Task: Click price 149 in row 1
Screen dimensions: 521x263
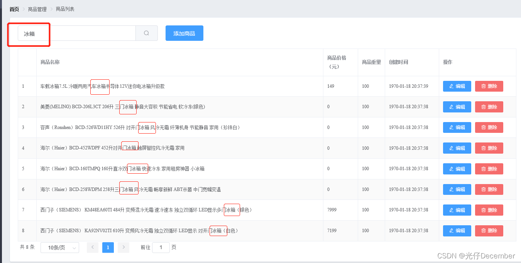Action: 331,86
